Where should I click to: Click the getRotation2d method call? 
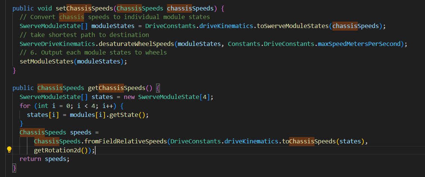57,150
